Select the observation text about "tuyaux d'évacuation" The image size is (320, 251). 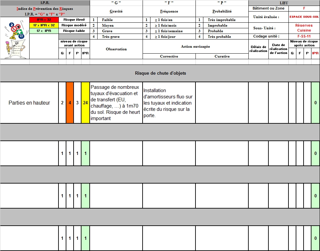tap(116, 103)
